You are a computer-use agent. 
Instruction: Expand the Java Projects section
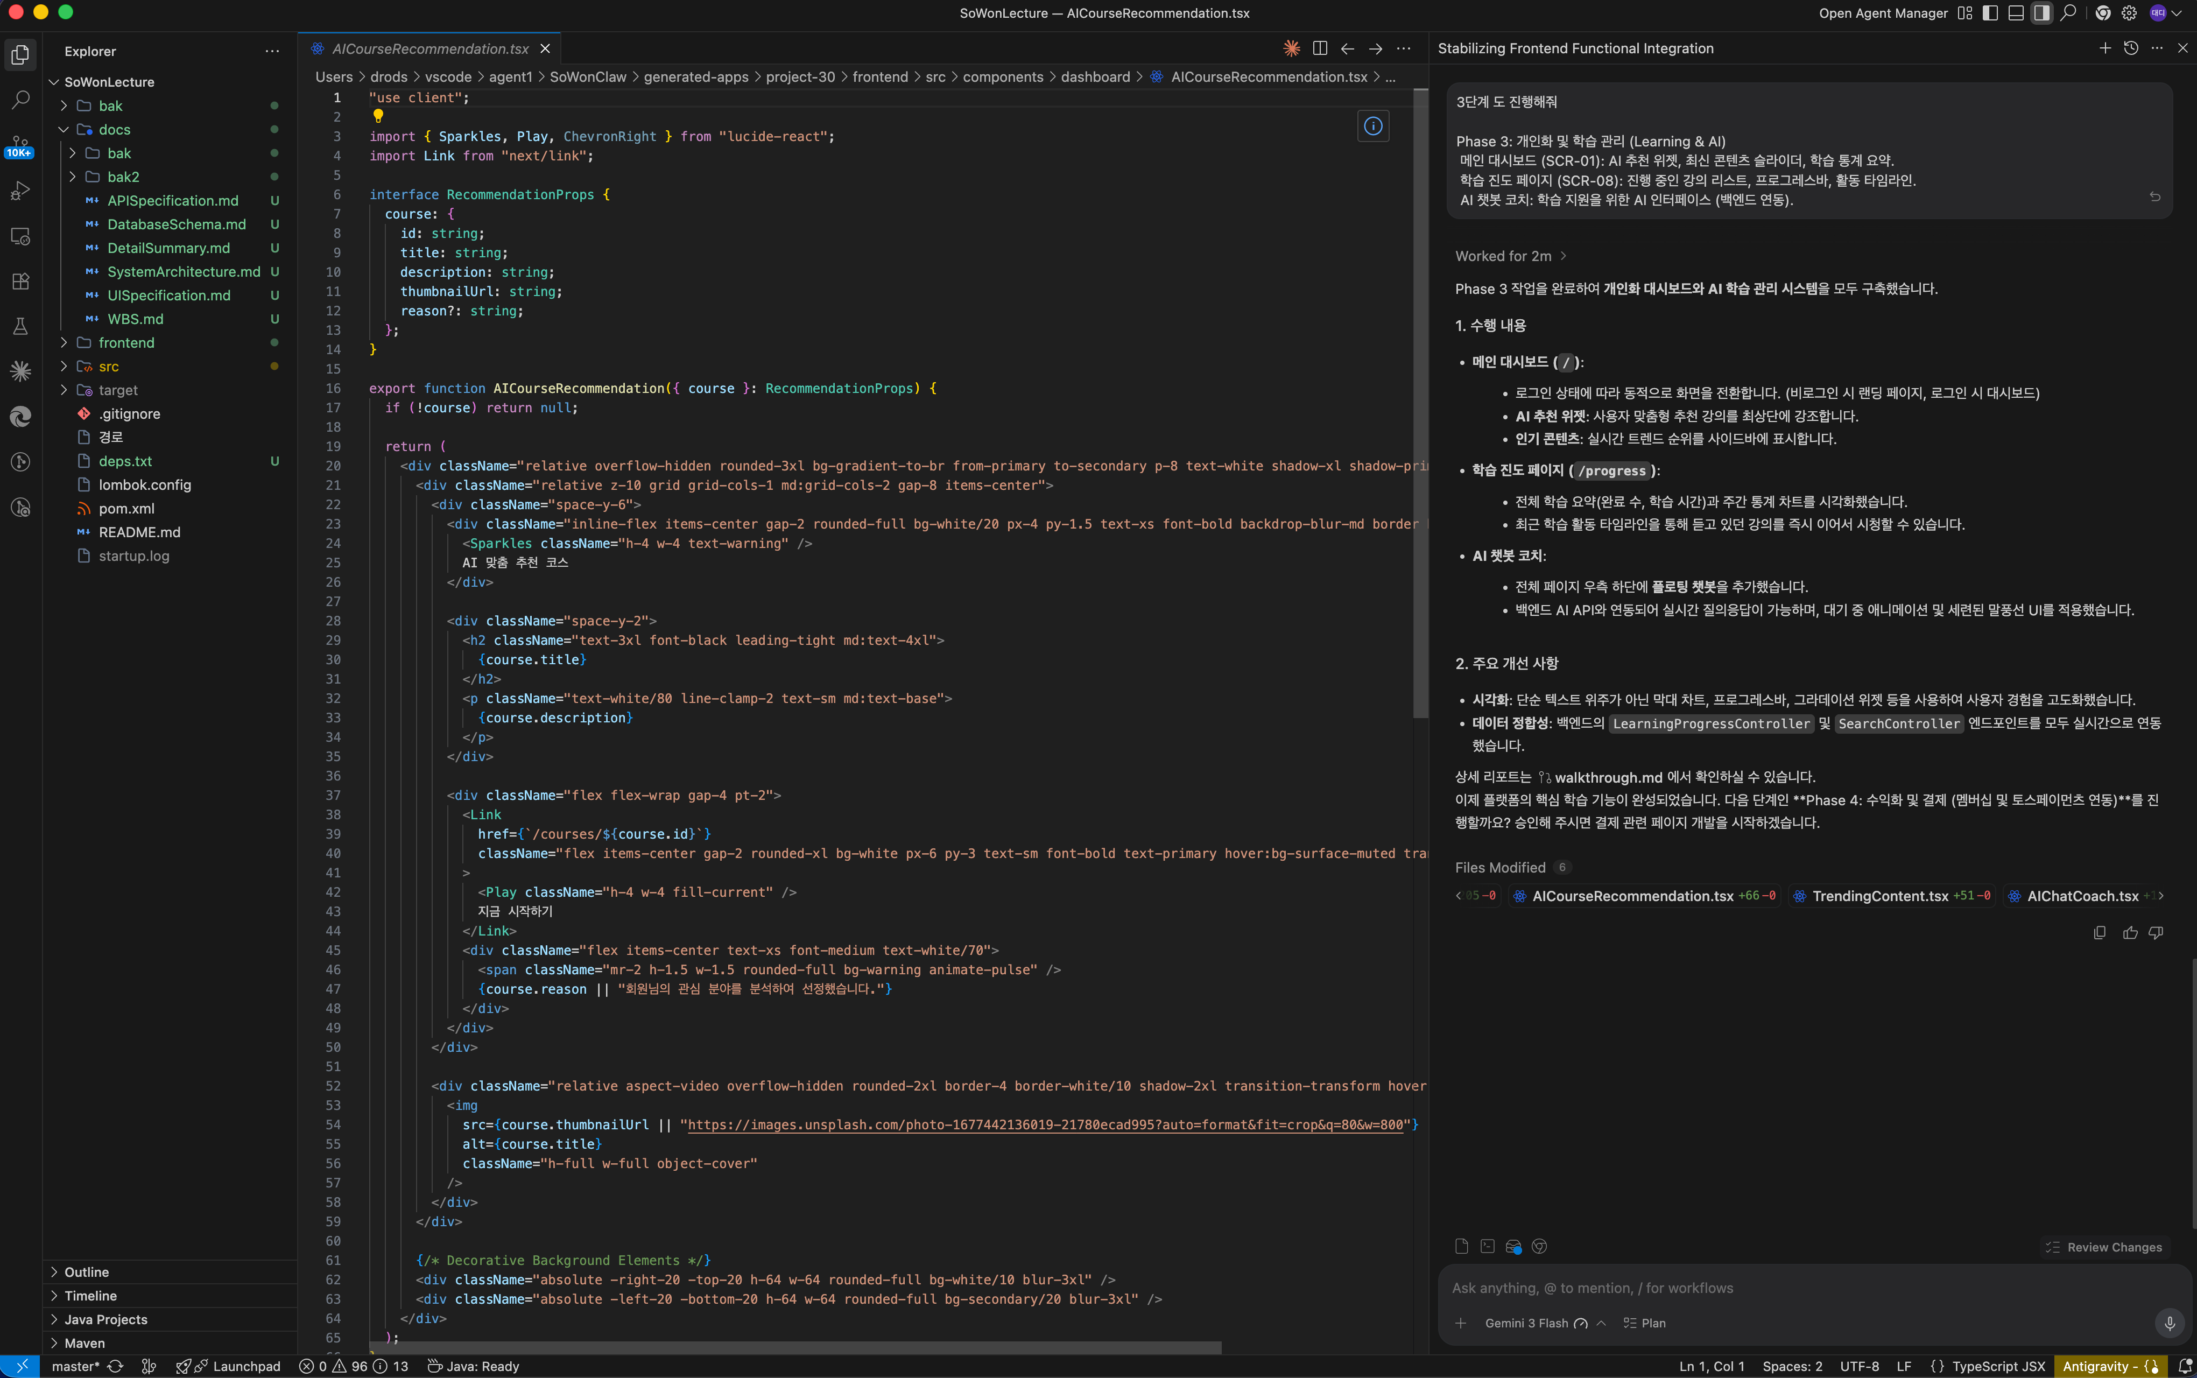pyautogui.click(x=170, y=1320)
